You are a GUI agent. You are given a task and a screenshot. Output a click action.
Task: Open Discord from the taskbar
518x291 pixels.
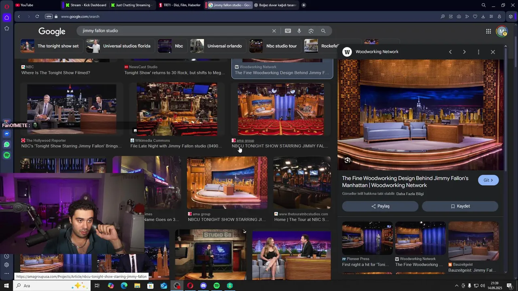(x=203, y=286)
